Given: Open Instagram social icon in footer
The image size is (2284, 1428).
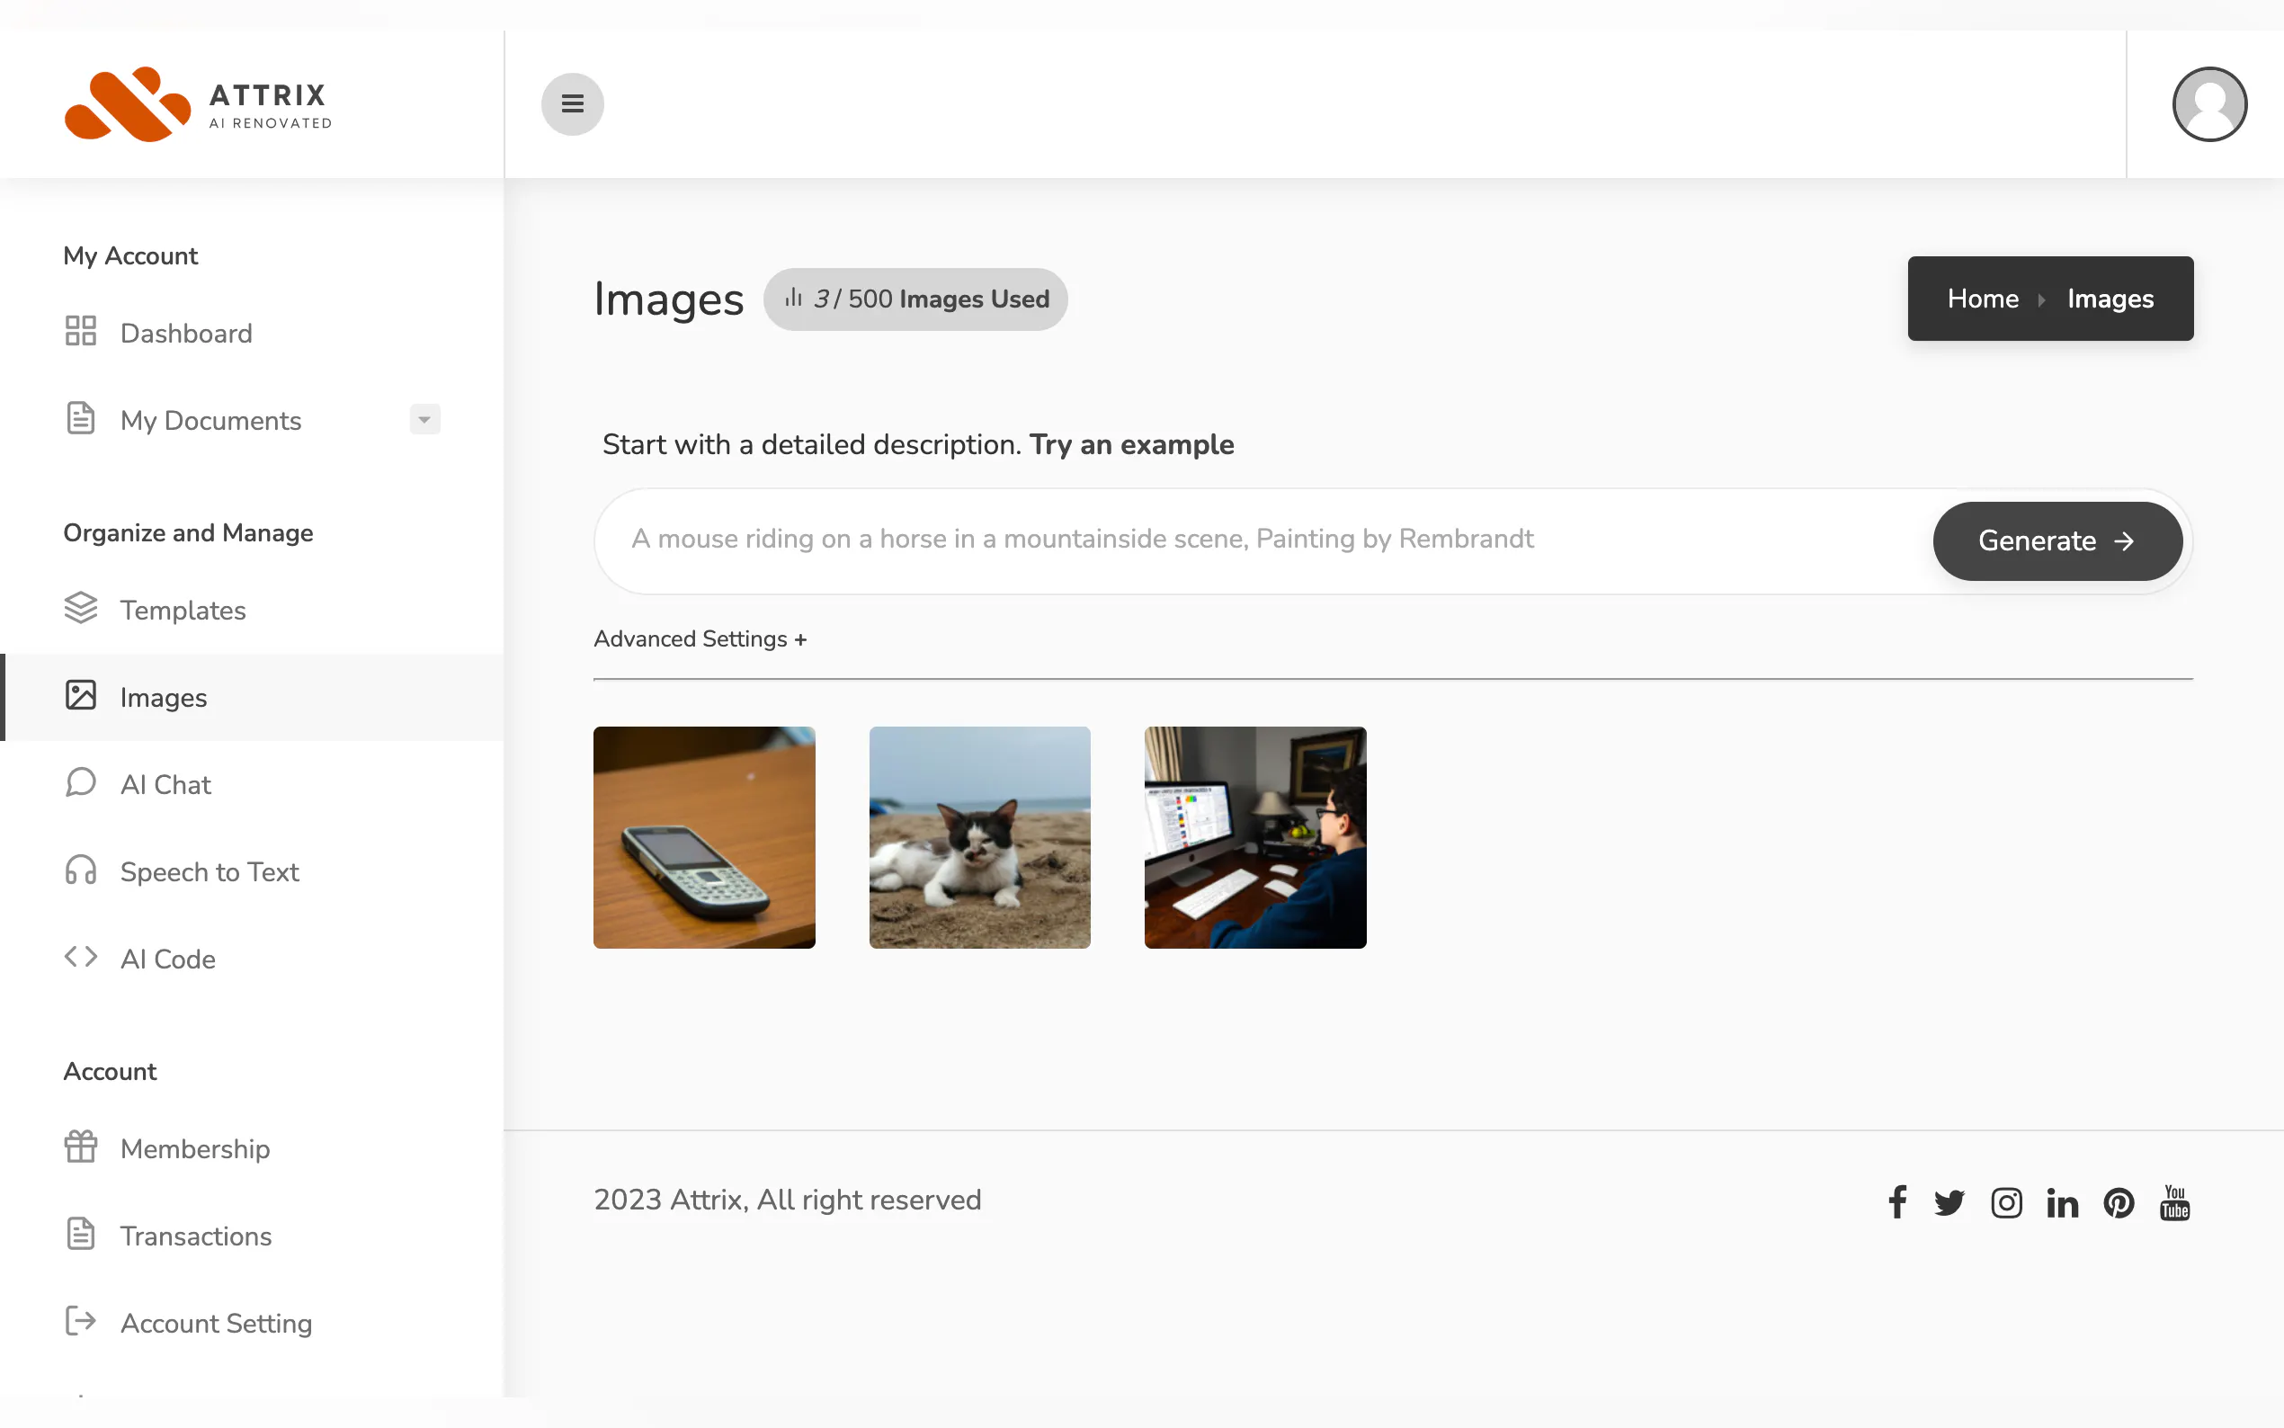Looking at the screenshot, I should 2005,1202.
